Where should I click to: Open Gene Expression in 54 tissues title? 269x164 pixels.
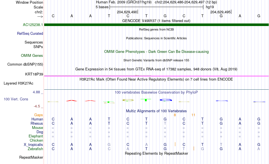point(156,69)
